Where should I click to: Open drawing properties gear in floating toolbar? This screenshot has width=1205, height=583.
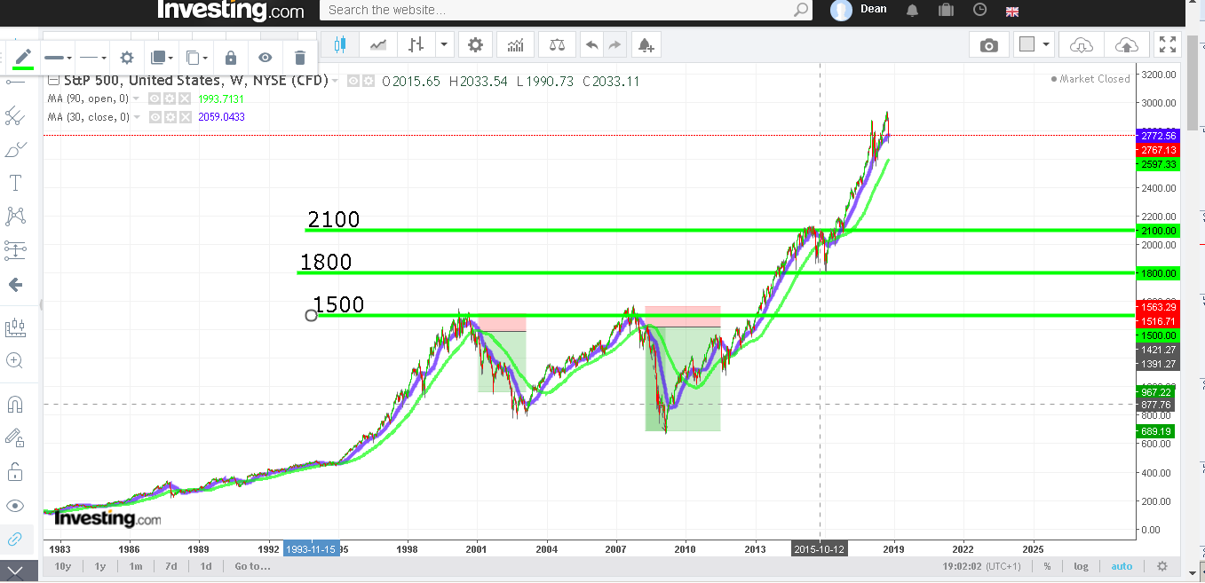[127, 58]
